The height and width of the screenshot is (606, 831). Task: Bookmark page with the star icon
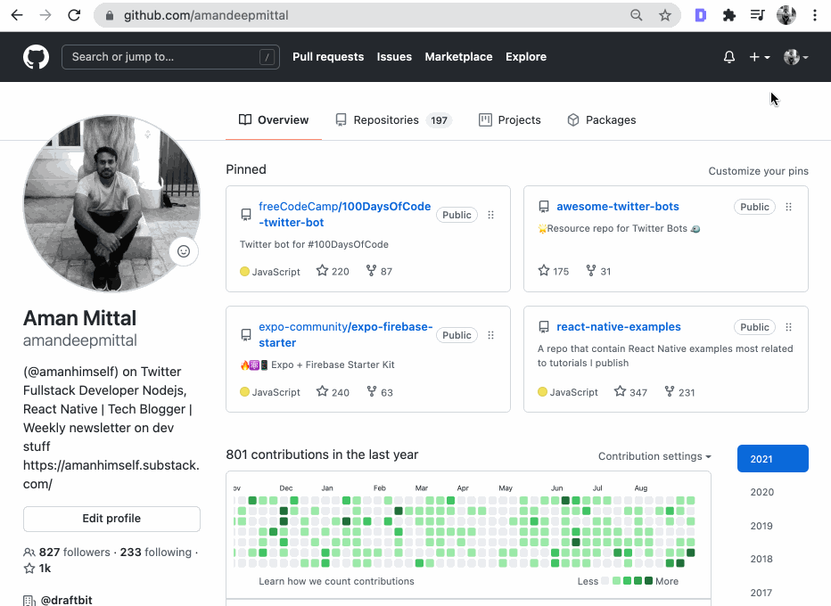pos(664,15)
